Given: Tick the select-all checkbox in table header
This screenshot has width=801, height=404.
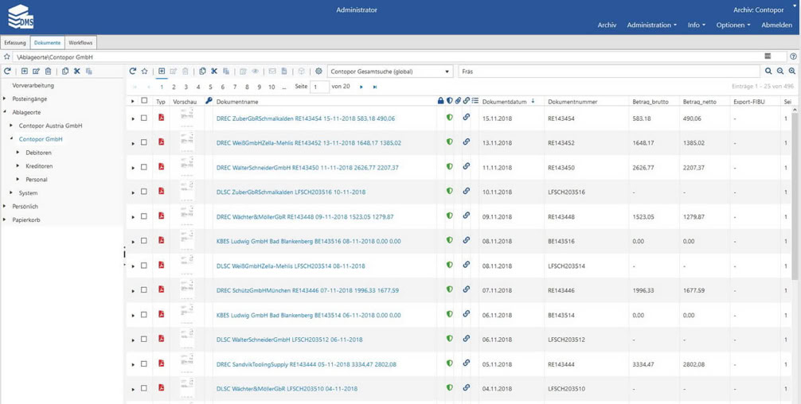Looking at the screenshot, I should pos(144,101).
